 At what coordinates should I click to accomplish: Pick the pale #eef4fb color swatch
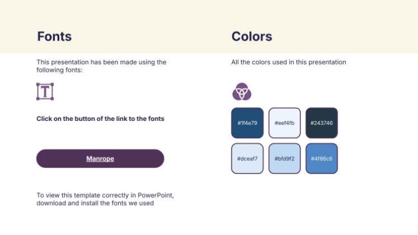[284, 123]
